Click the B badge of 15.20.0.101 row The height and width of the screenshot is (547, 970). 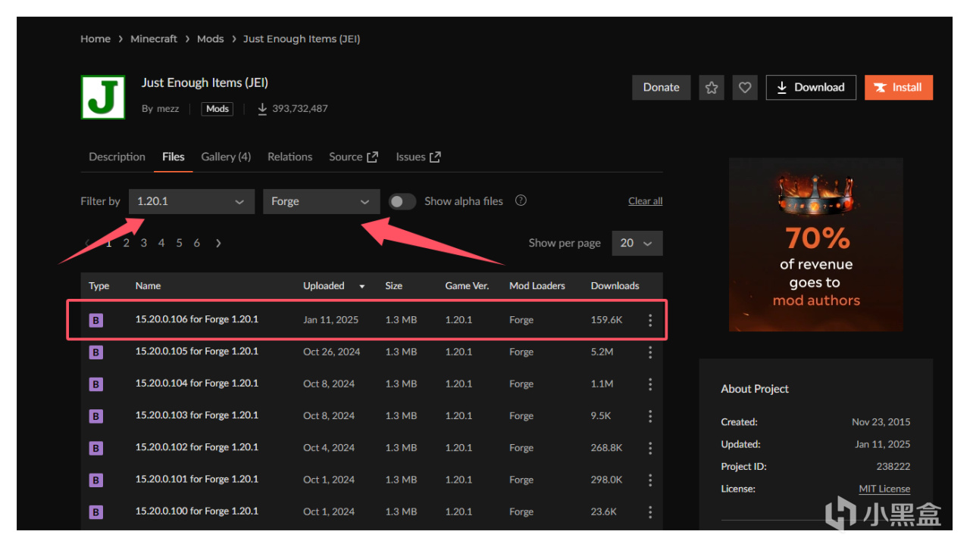tap(95, 480)
